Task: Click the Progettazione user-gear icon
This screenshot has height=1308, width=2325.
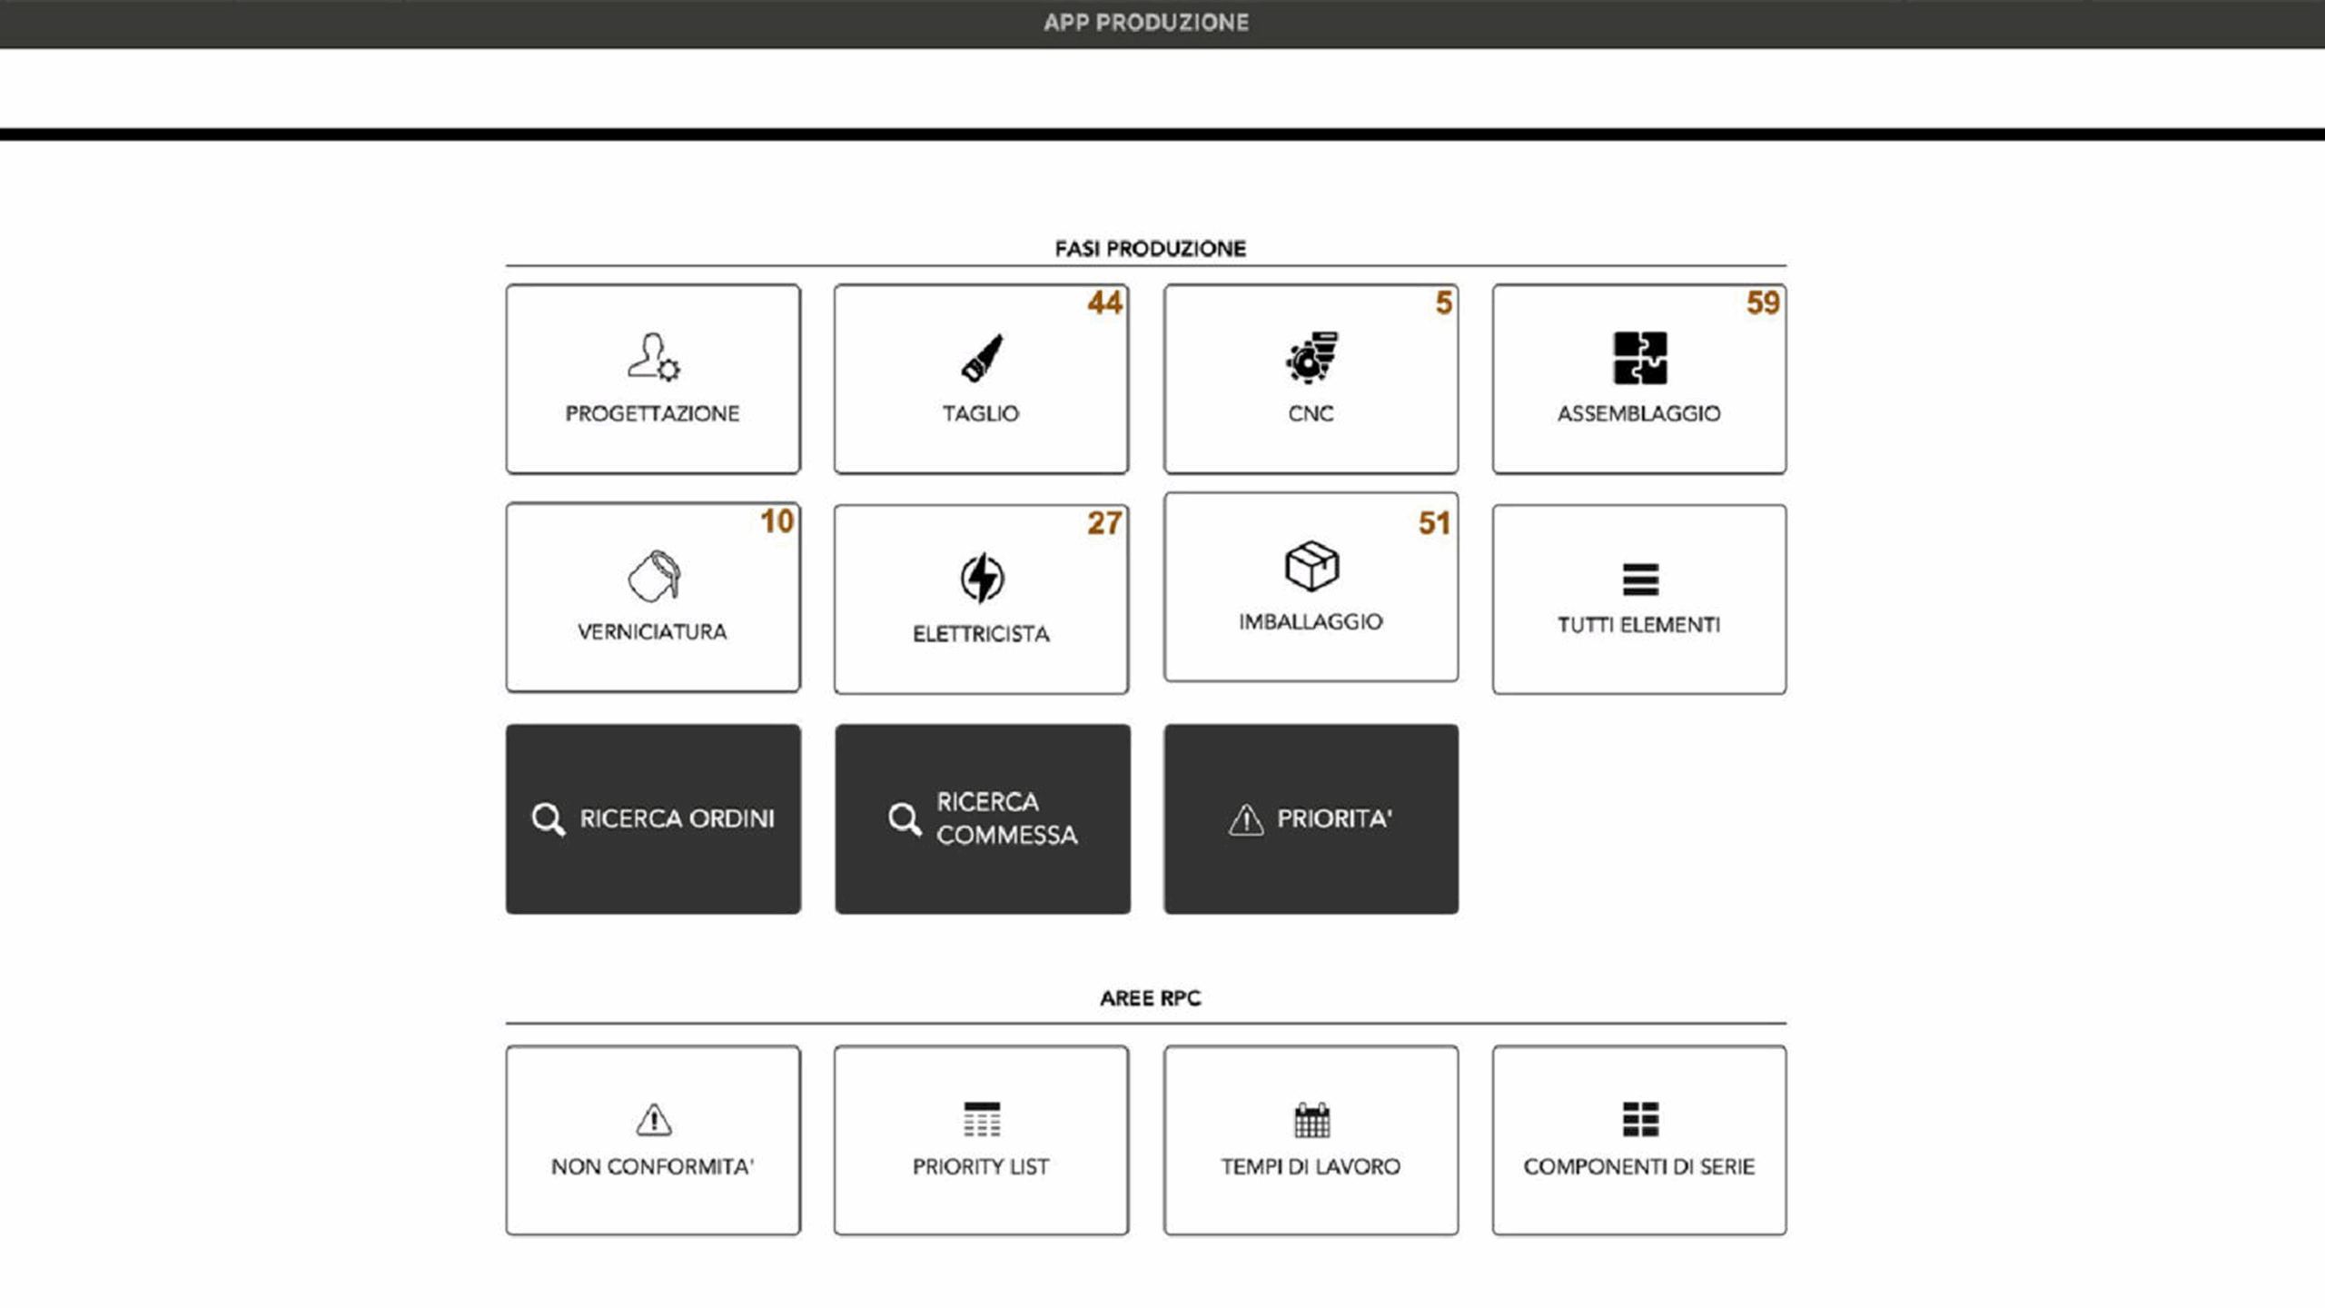Action: pos(653,356)
